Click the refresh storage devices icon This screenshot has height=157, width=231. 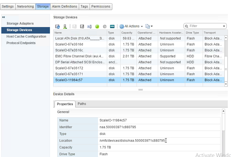[57, 26]
